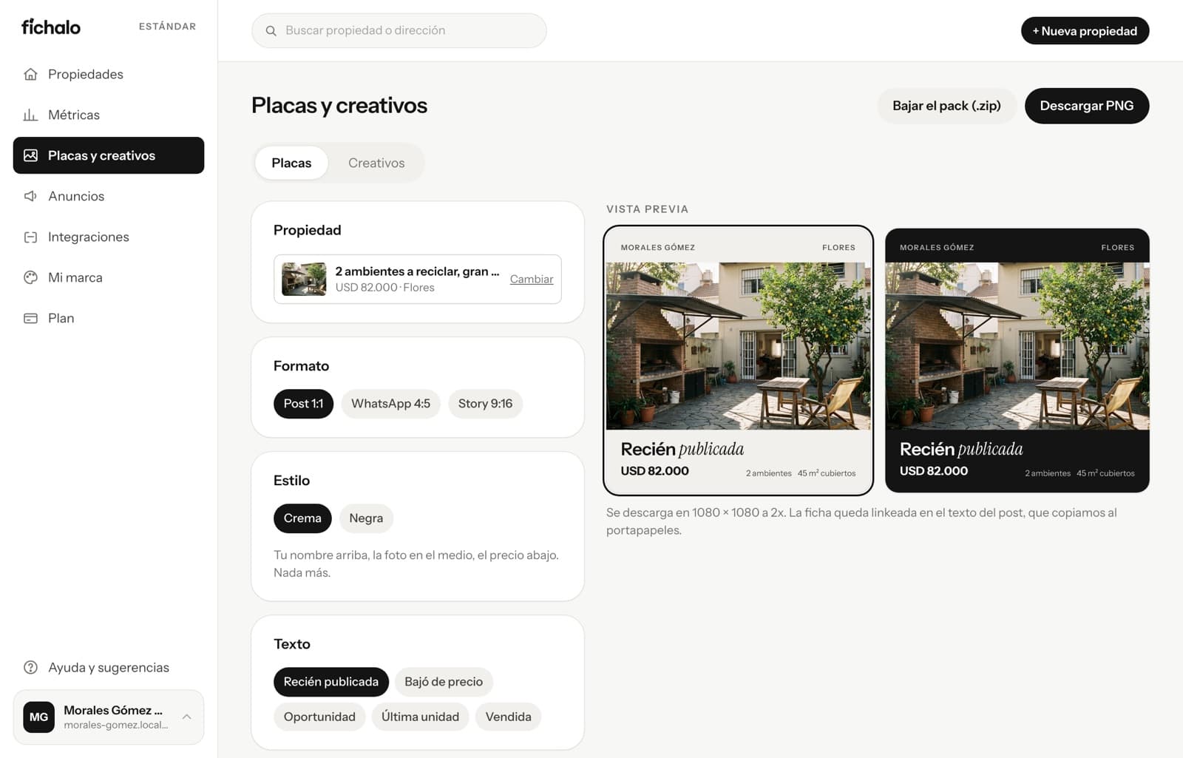Open Ayuda y sugerencias
Viewport: 1183px width, 758px height.
tap(109, 667)
